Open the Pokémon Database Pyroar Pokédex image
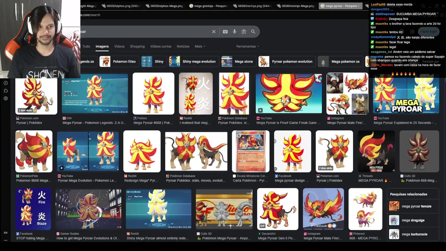This screenshot has width=446, height=251. 234,93
